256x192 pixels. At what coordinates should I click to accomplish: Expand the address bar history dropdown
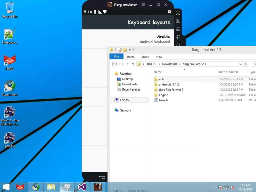tap(240, 64)
